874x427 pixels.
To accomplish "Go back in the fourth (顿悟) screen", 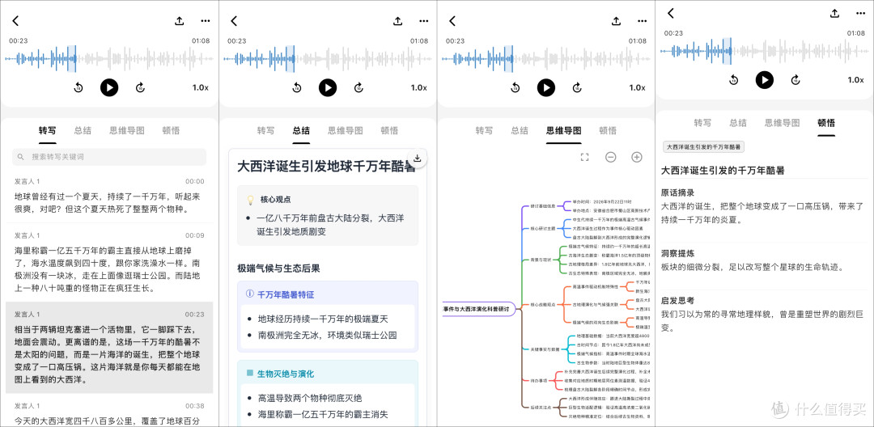I will coord(671,14).
